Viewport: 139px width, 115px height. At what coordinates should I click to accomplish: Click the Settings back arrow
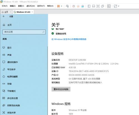pyautogui.click(x=4, y=16)
